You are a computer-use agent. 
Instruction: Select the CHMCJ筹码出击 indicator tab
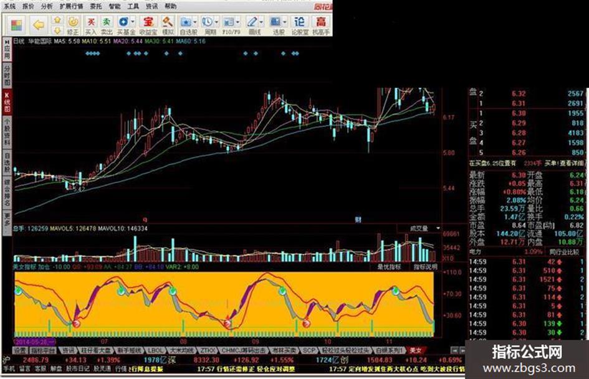tap(244, 350)
